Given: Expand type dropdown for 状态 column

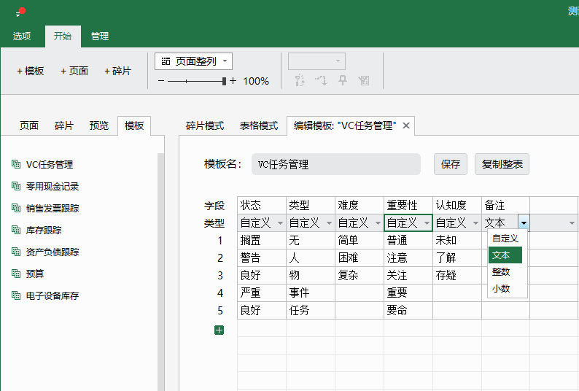Looking at the screenshot, I should [x=280, y=223].
